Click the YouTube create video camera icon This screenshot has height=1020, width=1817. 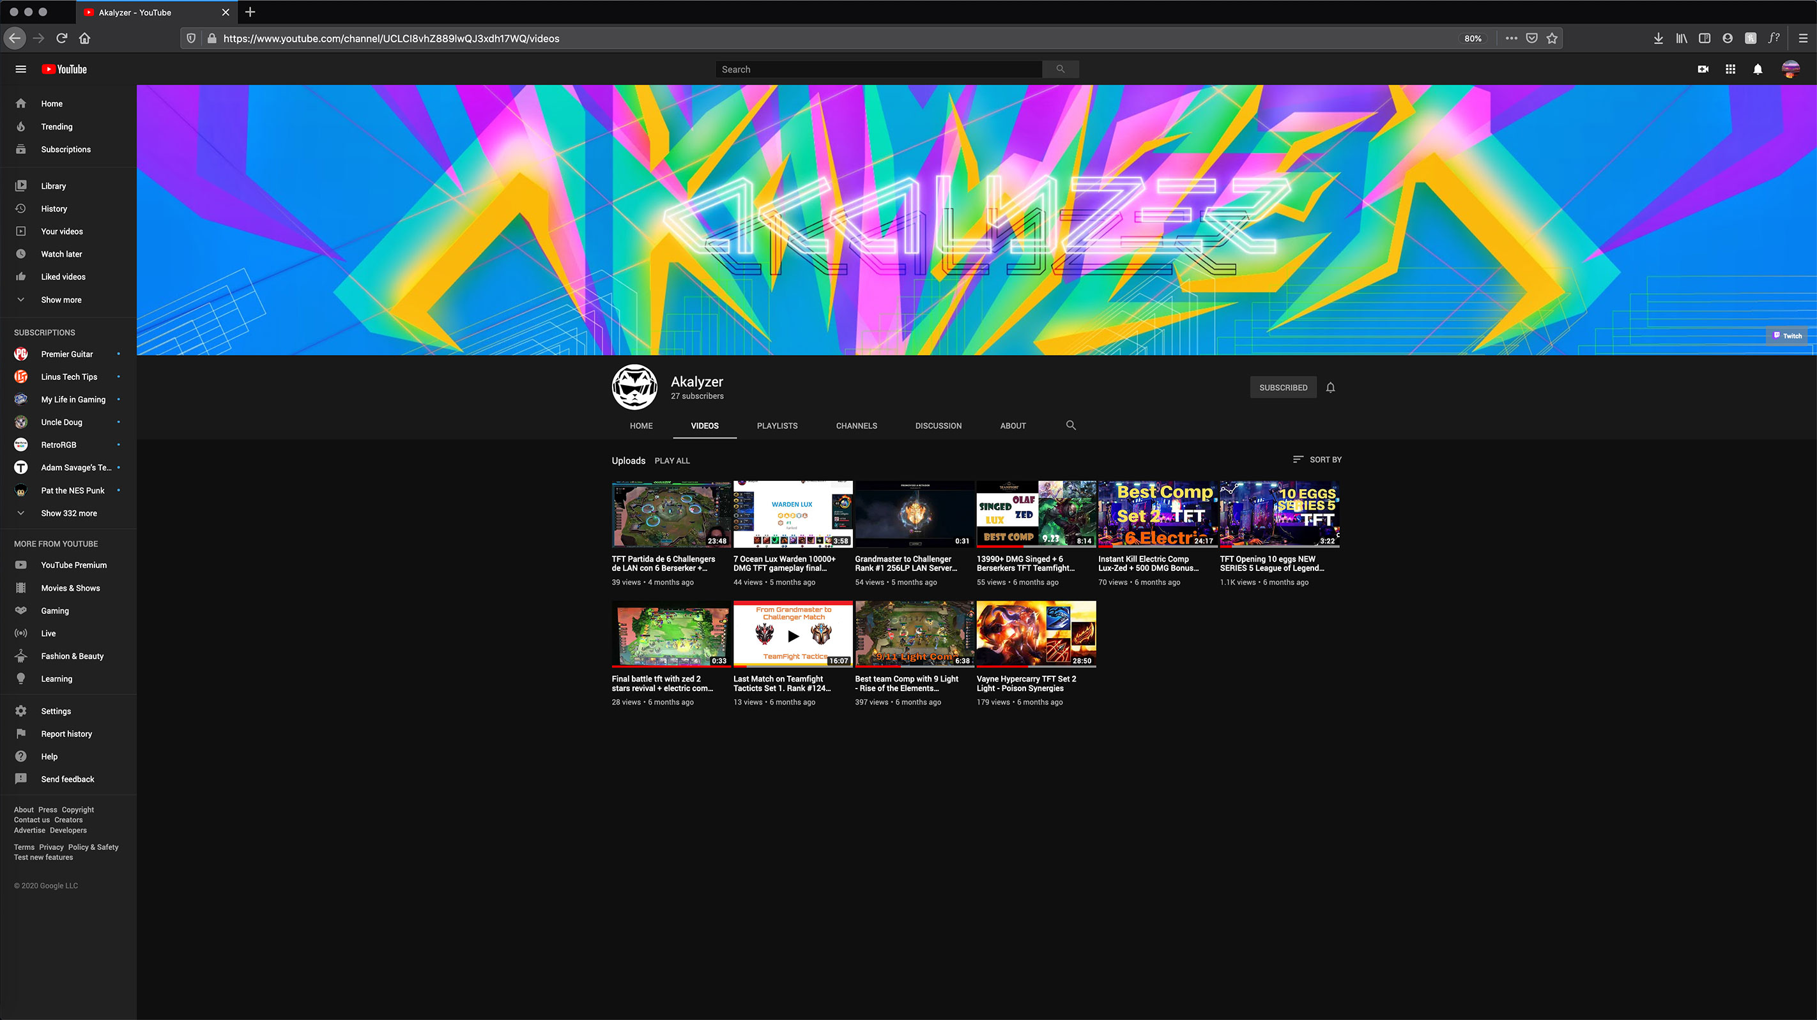coord(1703,69)
